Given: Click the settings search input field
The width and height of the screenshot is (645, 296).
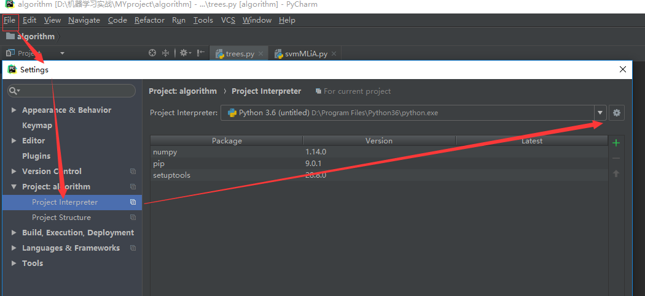Looking at the screenshot, I should click(72, 91).
